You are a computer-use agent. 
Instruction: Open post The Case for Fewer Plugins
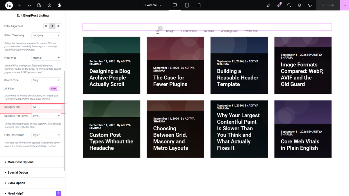(x=170, y=81)
